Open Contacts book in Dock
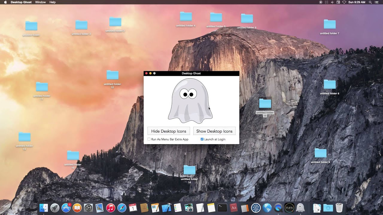The width and height of the screenshot is (383, 215). tap(144, 208)
